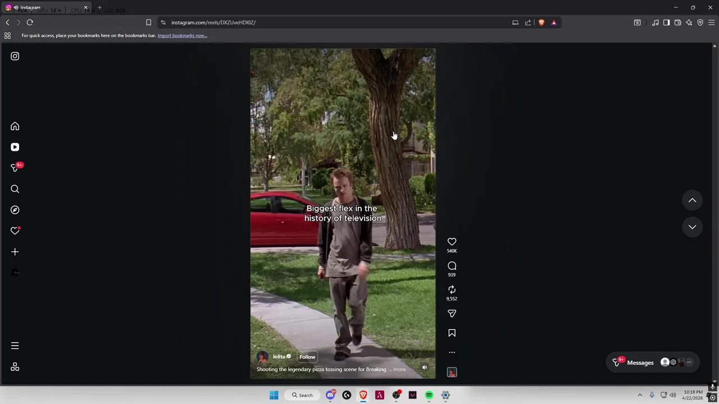This screenshot has width=719, height=404.
Task: Open lolita's avatar on the reel
Action: 262,357
